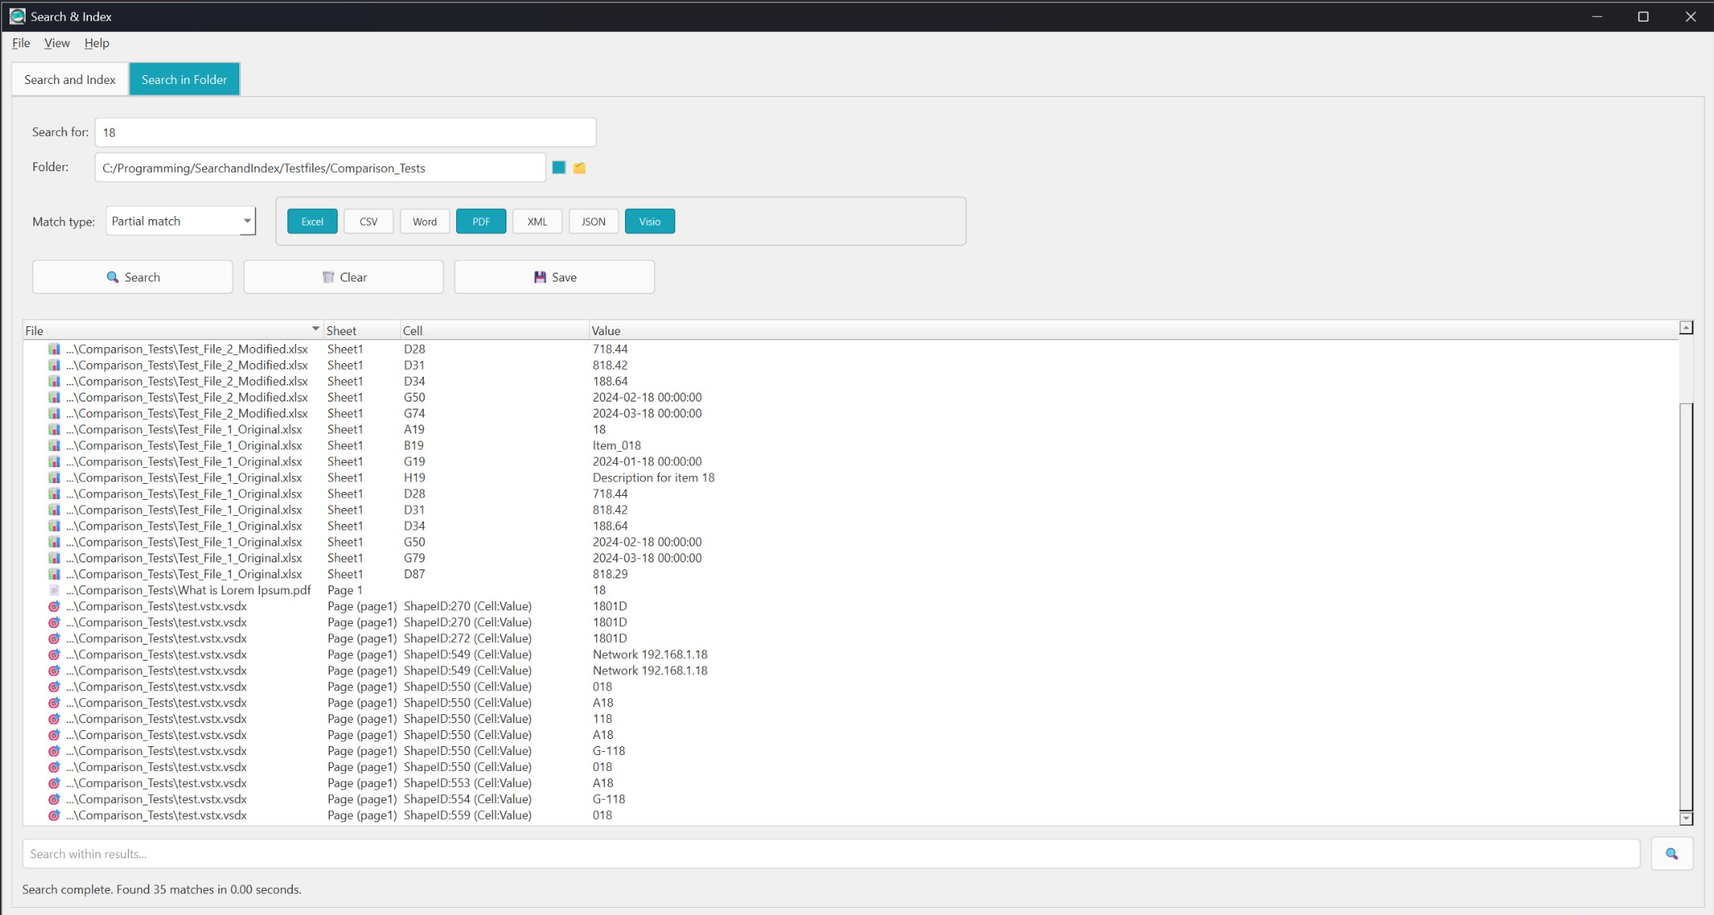Click the Save button
Screen dimensions: 1714x915
point(554,277)
